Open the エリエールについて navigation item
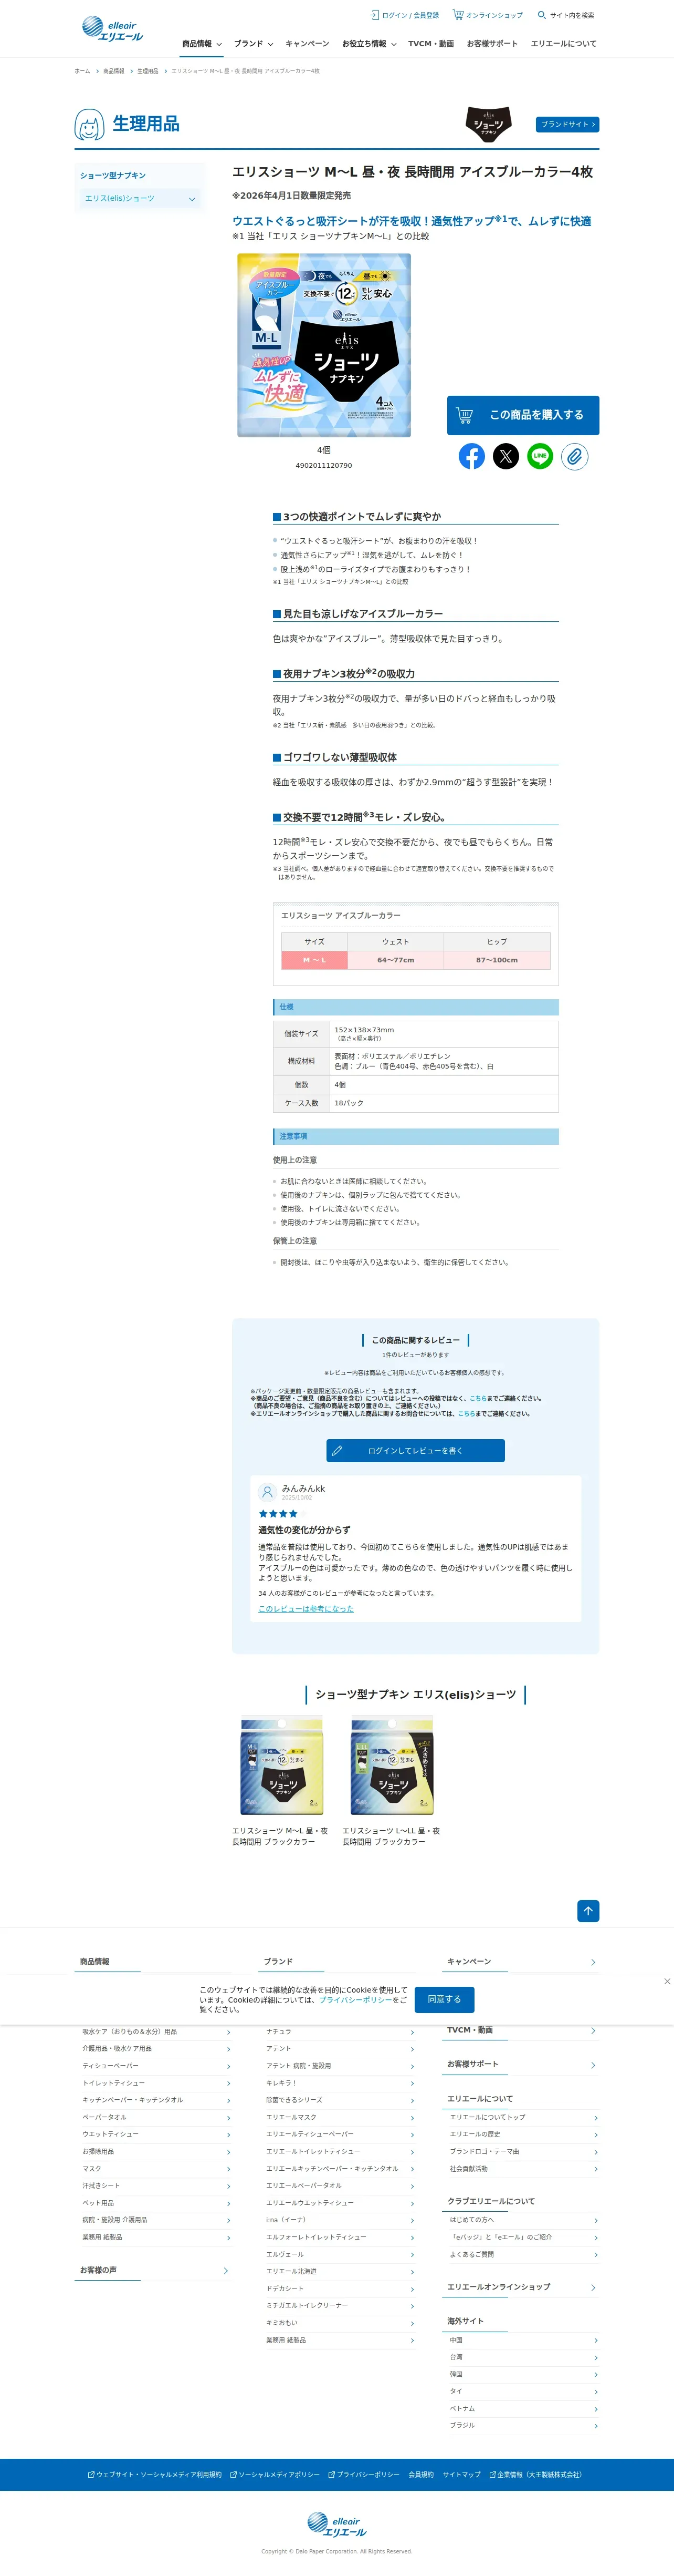 pyautogui.click(x=563, y=44)
